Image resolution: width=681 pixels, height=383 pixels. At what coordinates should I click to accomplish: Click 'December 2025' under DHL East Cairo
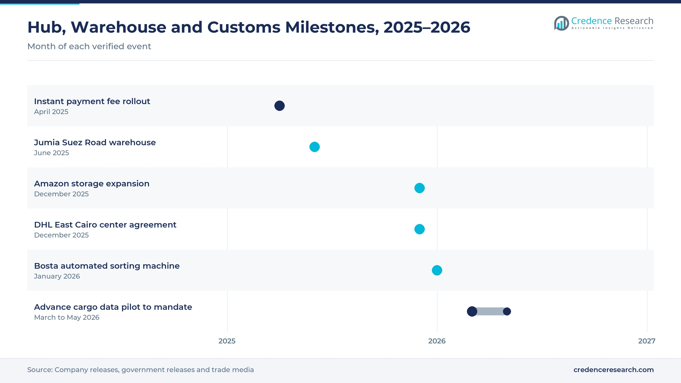coord(61,235)
